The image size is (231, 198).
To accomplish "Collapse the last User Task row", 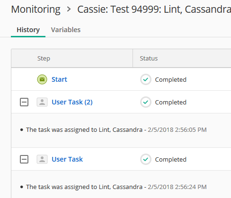I will (24, 159).
